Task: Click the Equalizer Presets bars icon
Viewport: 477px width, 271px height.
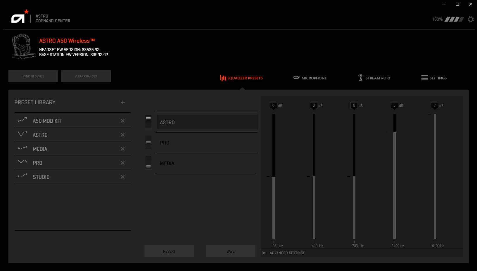Action: (223, 78)
